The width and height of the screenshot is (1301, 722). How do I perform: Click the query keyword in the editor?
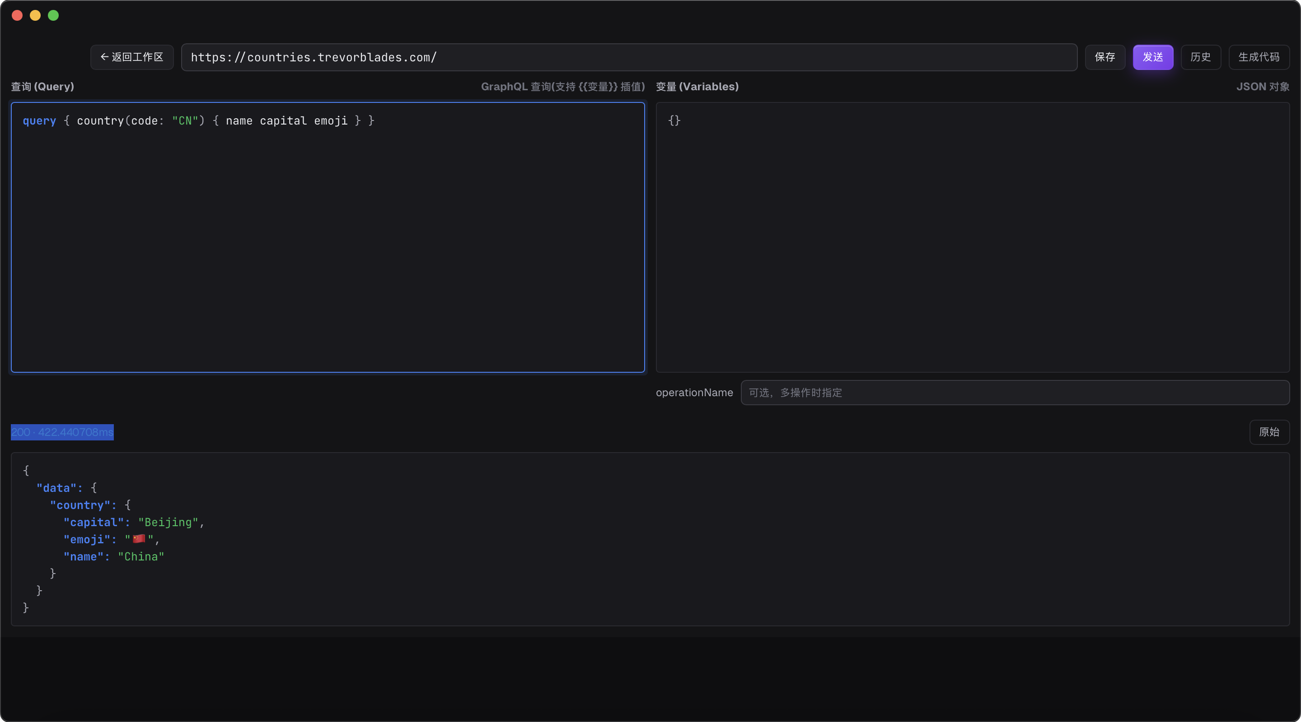click(39, 120)
